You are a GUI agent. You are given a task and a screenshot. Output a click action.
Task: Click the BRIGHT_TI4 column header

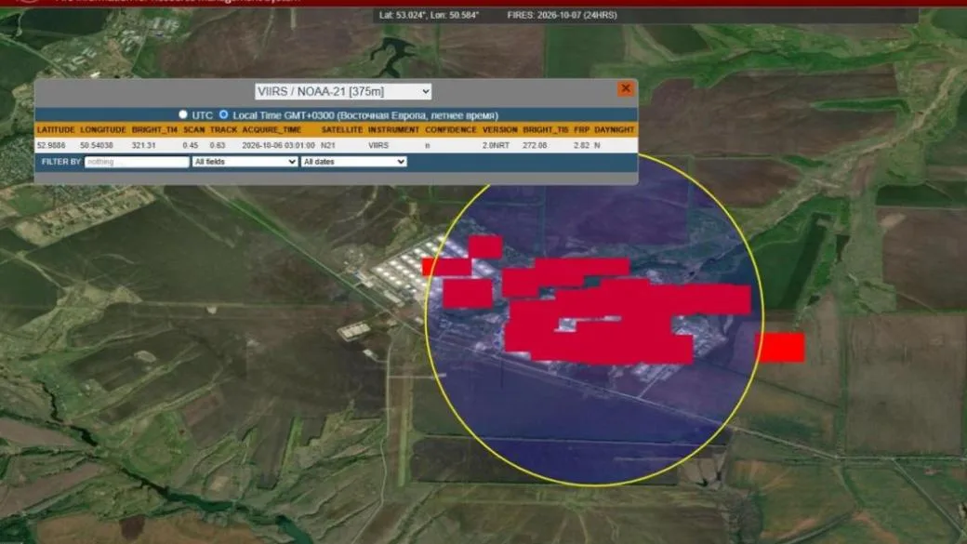(x=154, y=129)
